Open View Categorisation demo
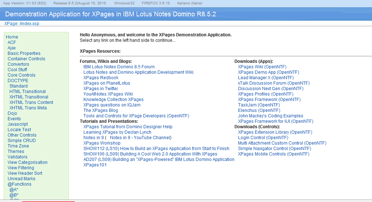Image resolution: width=372 pixels, height=202 pixels. (x=28, y=163)
